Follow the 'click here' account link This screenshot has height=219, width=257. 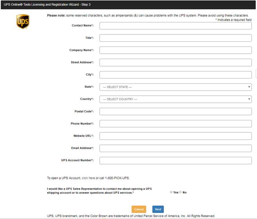pos(88,178)
